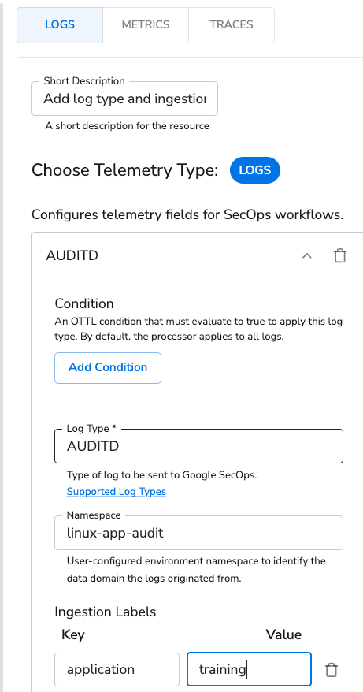Click the Value column header label
Image resolution: width=363 pixels, height=692 pixels.
pyautogui.click(x=283, y=634)
